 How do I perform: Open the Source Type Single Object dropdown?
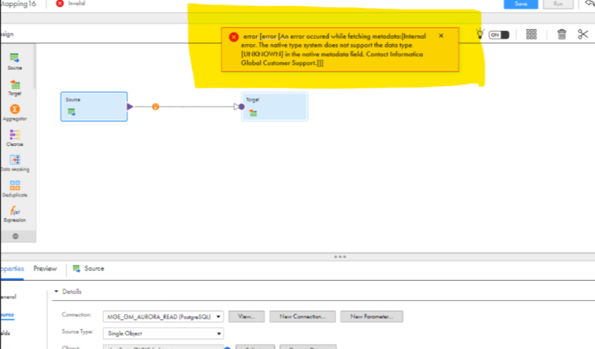[x=163, y=333]
